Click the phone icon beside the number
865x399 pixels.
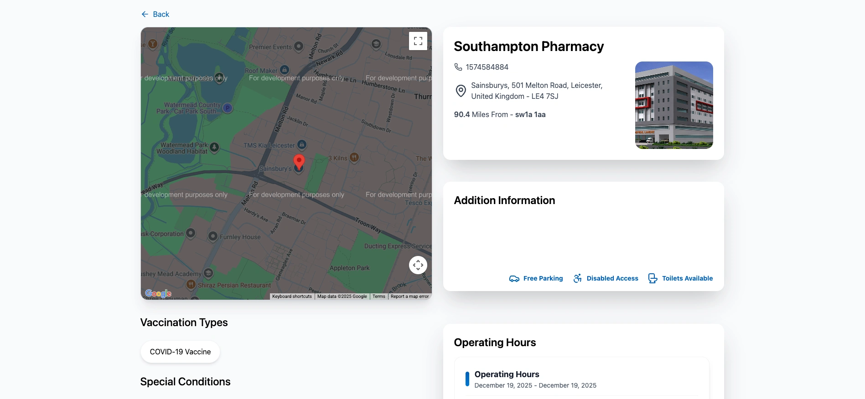458,67
